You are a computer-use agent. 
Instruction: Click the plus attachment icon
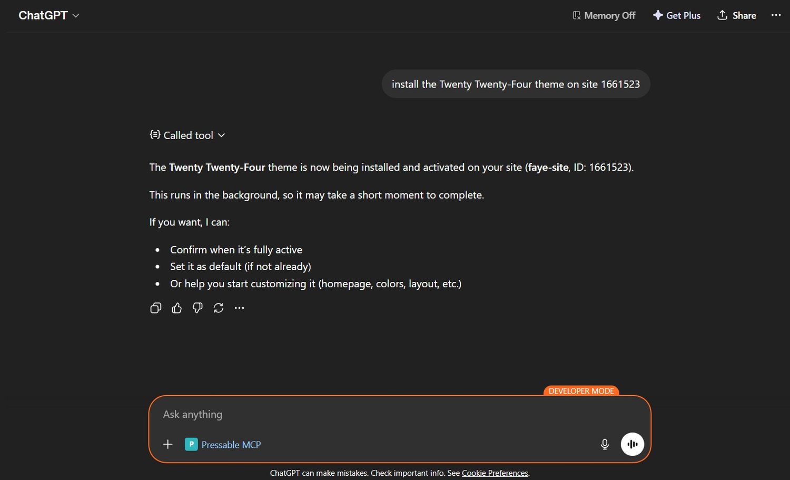(168, 444)
